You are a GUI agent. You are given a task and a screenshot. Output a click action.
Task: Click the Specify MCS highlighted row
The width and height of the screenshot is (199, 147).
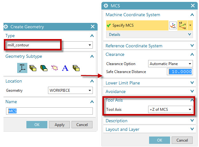click(137, 25)
